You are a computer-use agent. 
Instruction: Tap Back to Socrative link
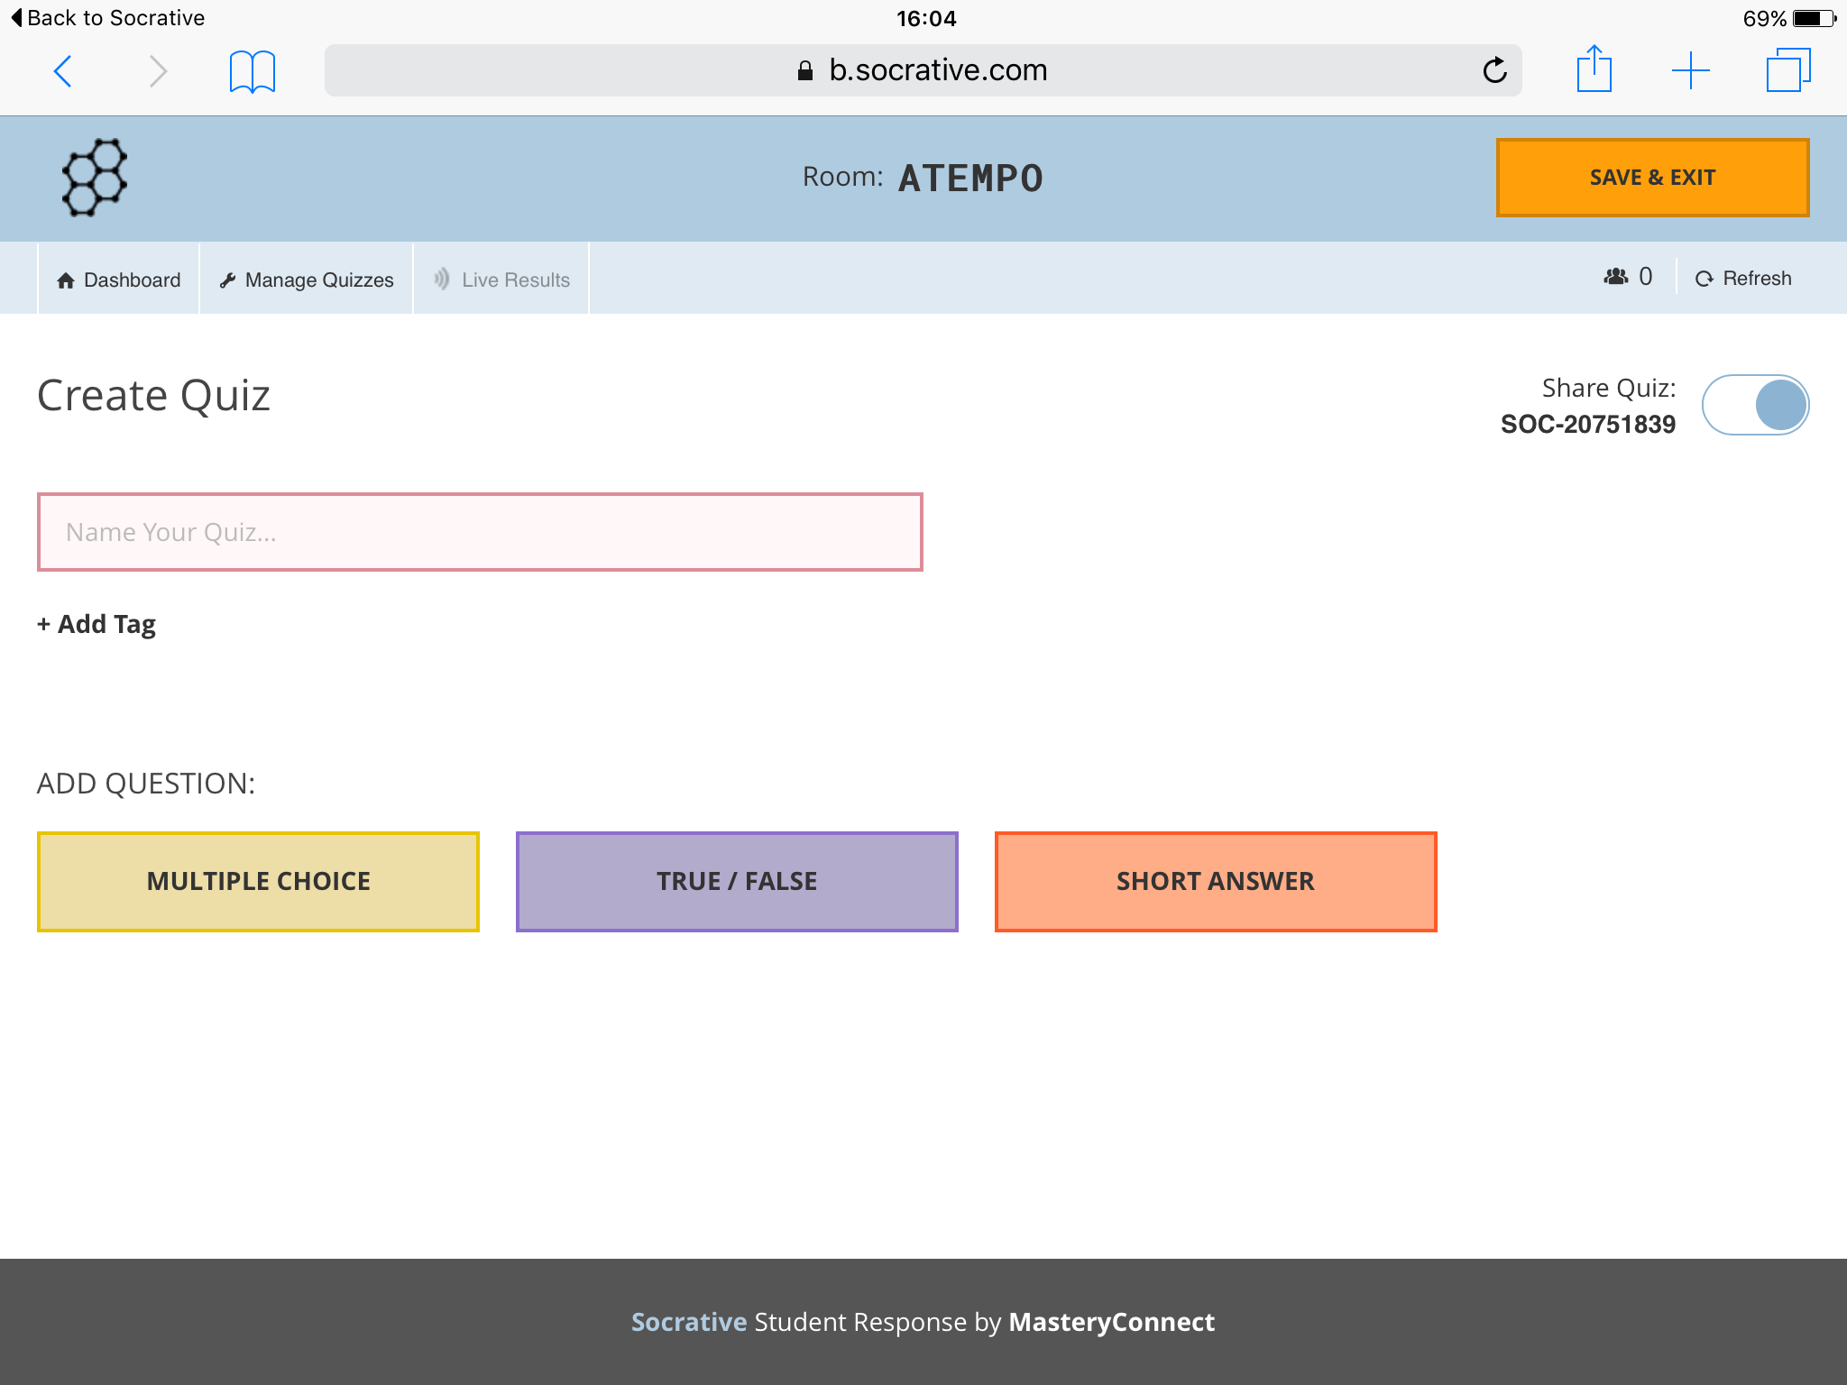[x=107, y=18]
